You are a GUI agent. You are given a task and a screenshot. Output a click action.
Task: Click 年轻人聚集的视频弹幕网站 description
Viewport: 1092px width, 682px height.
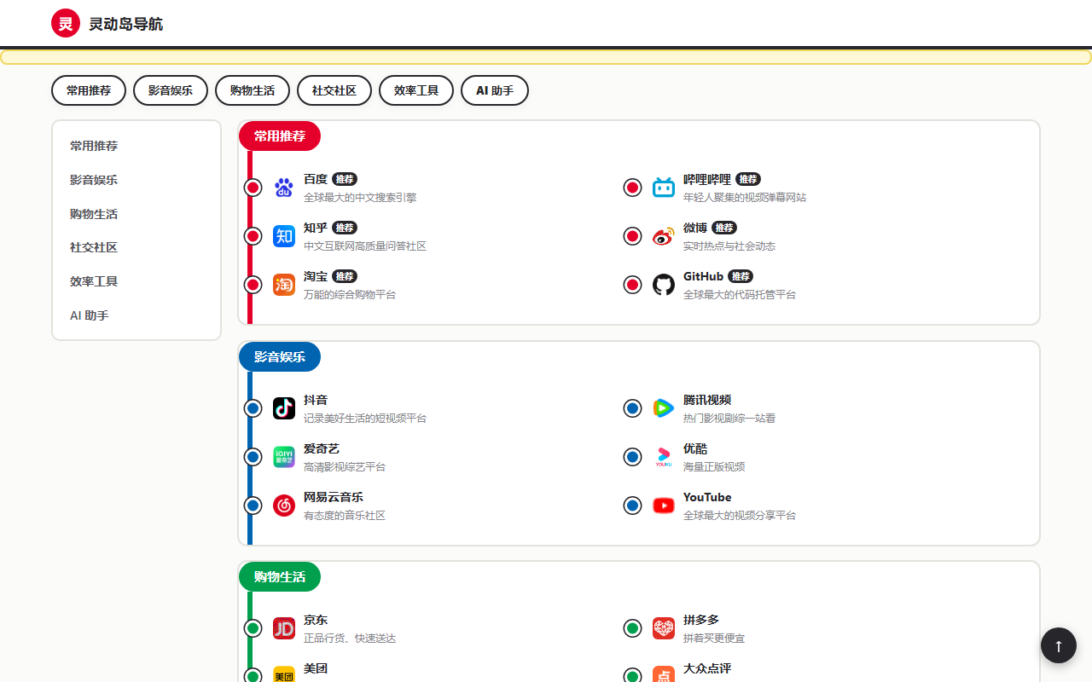click(745, 198)
